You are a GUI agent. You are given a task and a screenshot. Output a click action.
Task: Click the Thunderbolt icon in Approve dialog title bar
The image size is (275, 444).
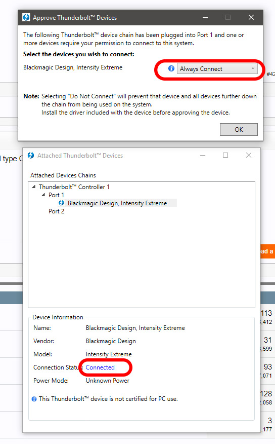(x=26, y=17)
